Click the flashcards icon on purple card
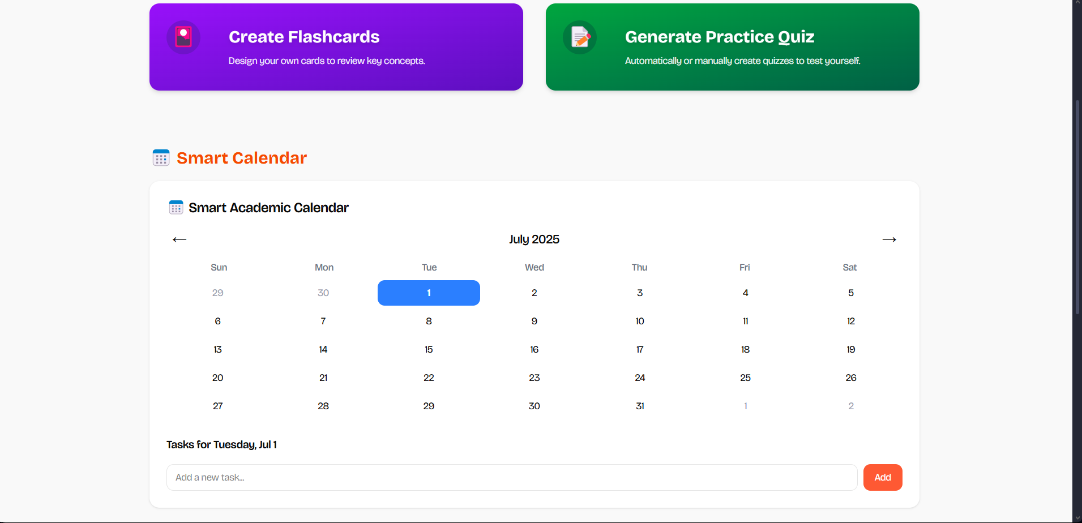The height and width of the screenshot is (523, 1082). coord(183,37)
